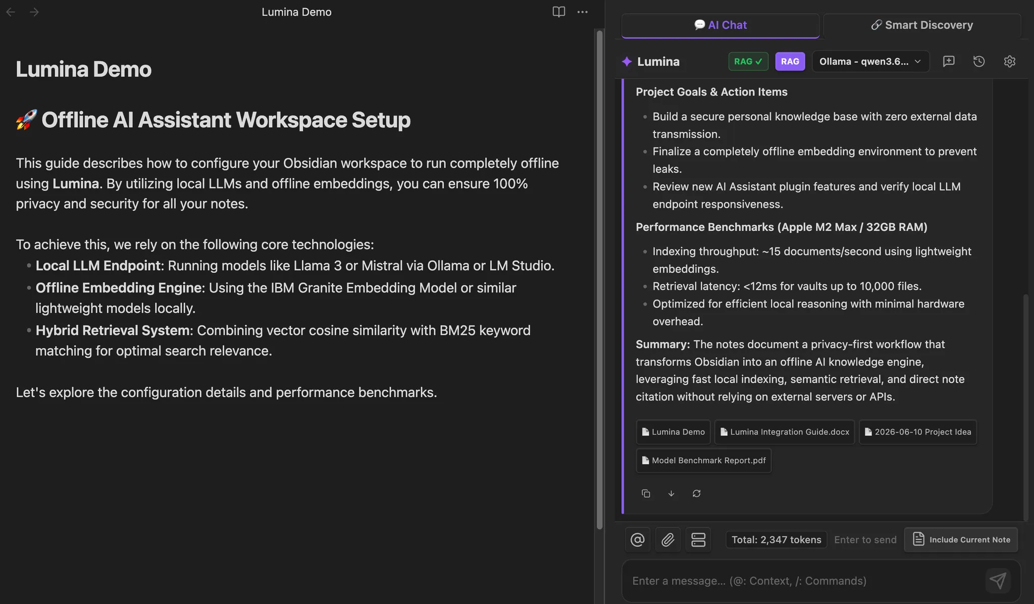This screenshot has width=1034, height=604.
Task: Toggle the green RAG status badge
Action: tap(748, 61)
